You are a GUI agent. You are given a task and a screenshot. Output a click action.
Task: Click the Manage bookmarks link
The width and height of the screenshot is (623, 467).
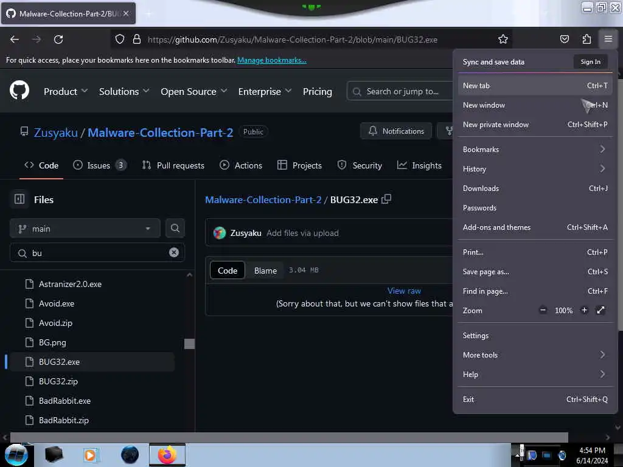(x=272, y=60)
